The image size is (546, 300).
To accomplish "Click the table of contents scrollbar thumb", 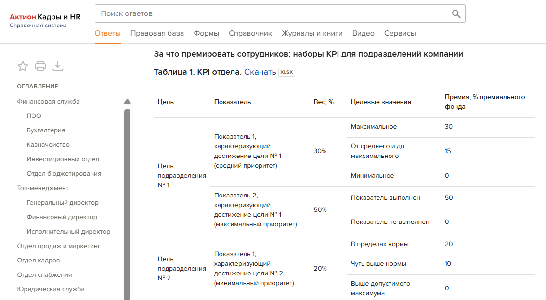I will point(127,204).
